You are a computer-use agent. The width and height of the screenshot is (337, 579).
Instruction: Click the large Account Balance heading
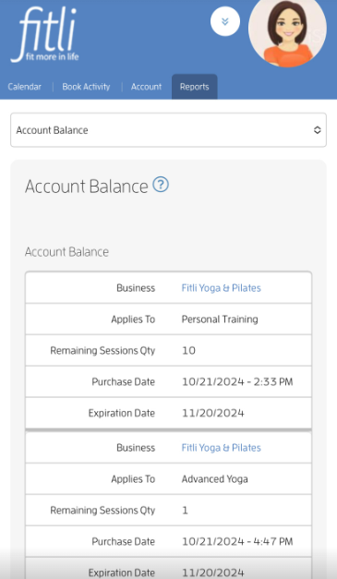coord(87,187)
